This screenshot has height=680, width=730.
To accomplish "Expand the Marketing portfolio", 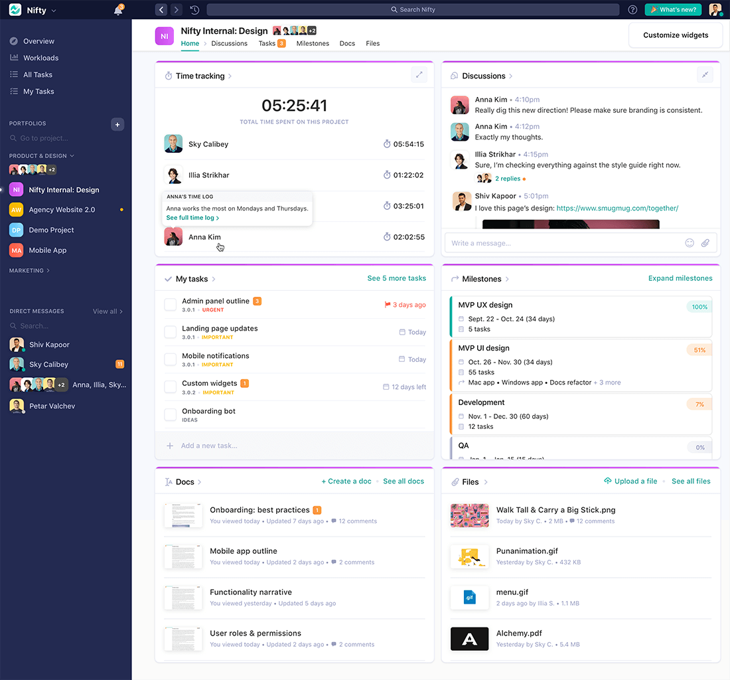I will 48,270.
